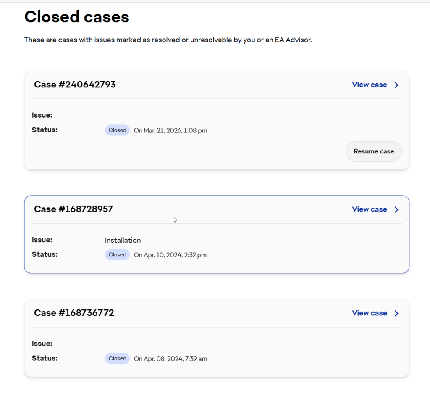Click the Apr. 10, 2024 closed date
Viewport: 430px width, 394px height.
(x=170, y=255)
